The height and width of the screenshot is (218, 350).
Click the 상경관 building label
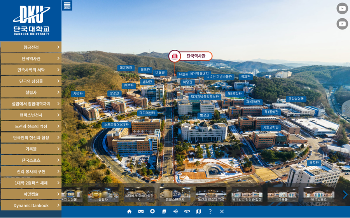(x=114, y=94)
